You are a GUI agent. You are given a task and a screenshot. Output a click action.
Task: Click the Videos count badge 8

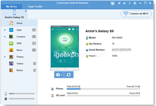[x=35, y=63]
